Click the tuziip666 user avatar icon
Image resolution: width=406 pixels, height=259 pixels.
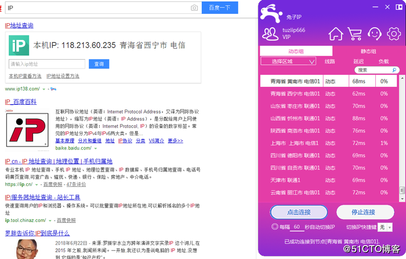pyautogui.click(x=270, y=34)
